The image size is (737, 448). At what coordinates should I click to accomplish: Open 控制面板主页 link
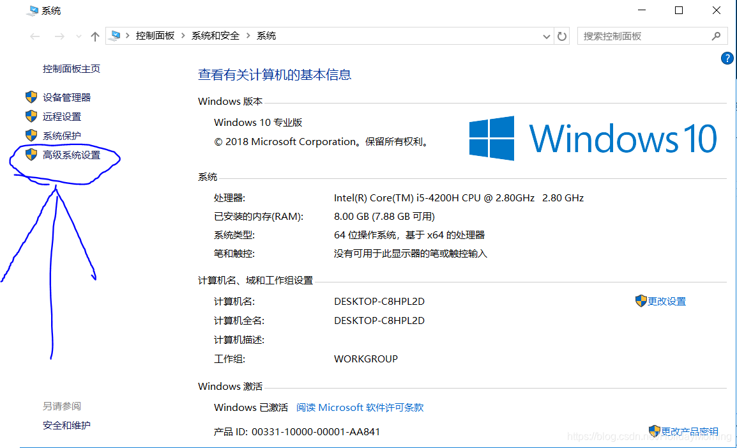72,69
